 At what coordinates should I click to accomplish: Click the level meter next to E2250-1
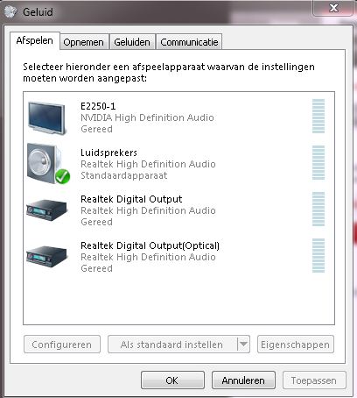coord(318,116)
